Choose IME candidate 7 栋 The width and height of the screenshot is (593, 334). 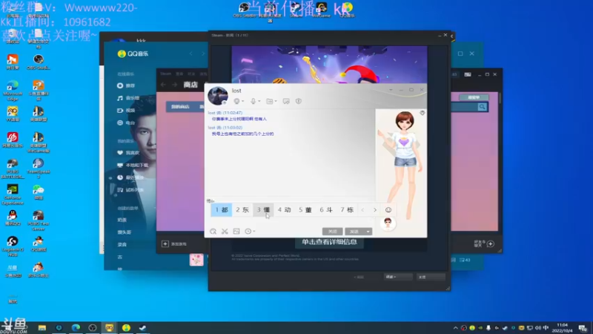pyautogui.click(x=347, y=210)
